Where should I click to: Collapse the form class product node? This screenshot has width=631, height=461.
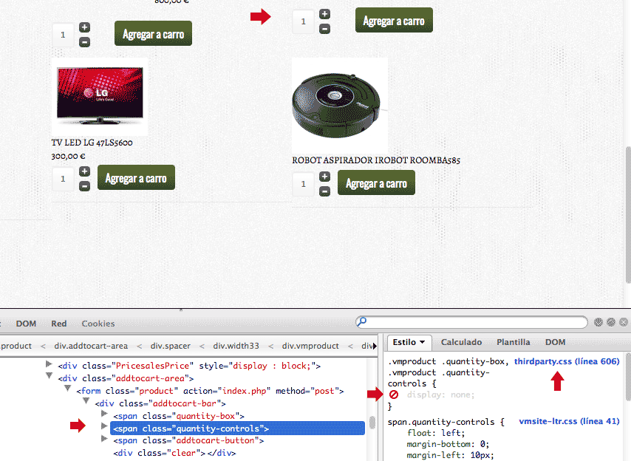point(68,389)
